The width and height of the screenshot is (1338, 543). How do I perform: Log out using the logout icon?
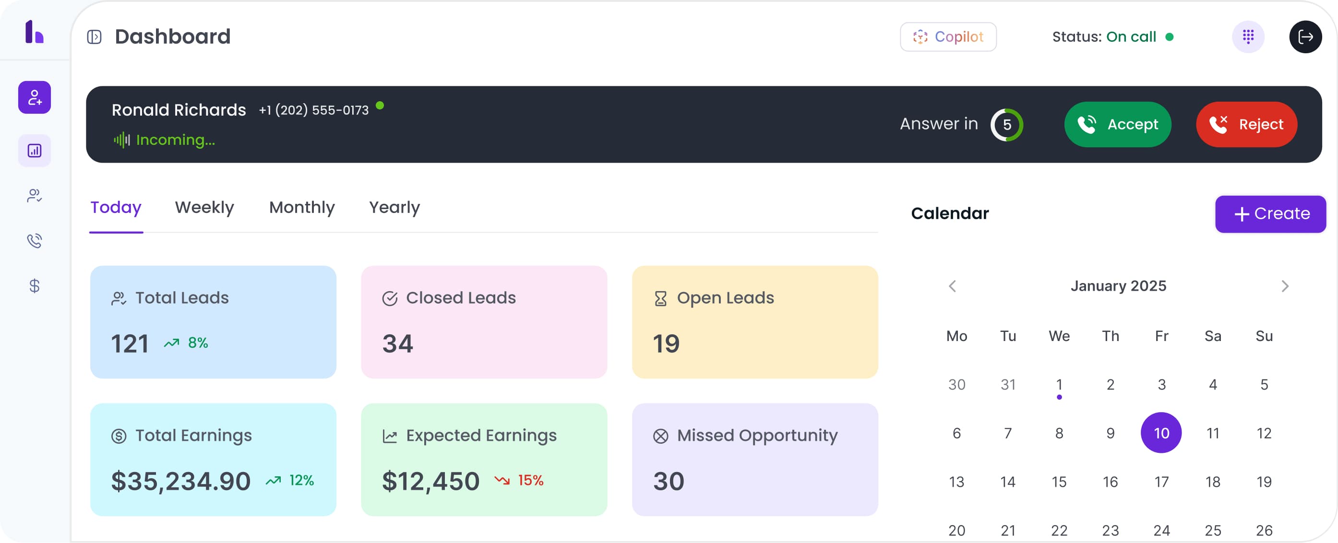point(1306,36)
